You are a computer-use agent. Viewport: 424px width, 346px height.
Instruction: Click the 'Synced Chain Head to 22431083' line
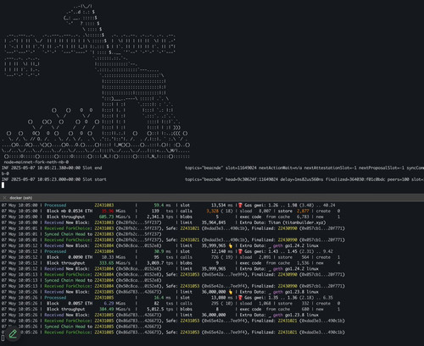pyautogui.click(x=103, y=234)
